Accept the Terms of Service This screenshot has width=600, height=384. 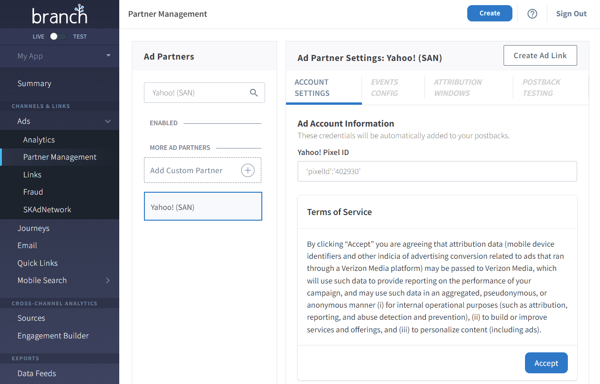click(x=546, y=363)
